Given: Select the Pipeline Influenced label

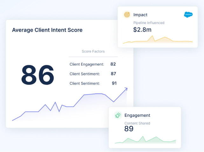Looking at the screenshot, I should [x=149, y=23].
